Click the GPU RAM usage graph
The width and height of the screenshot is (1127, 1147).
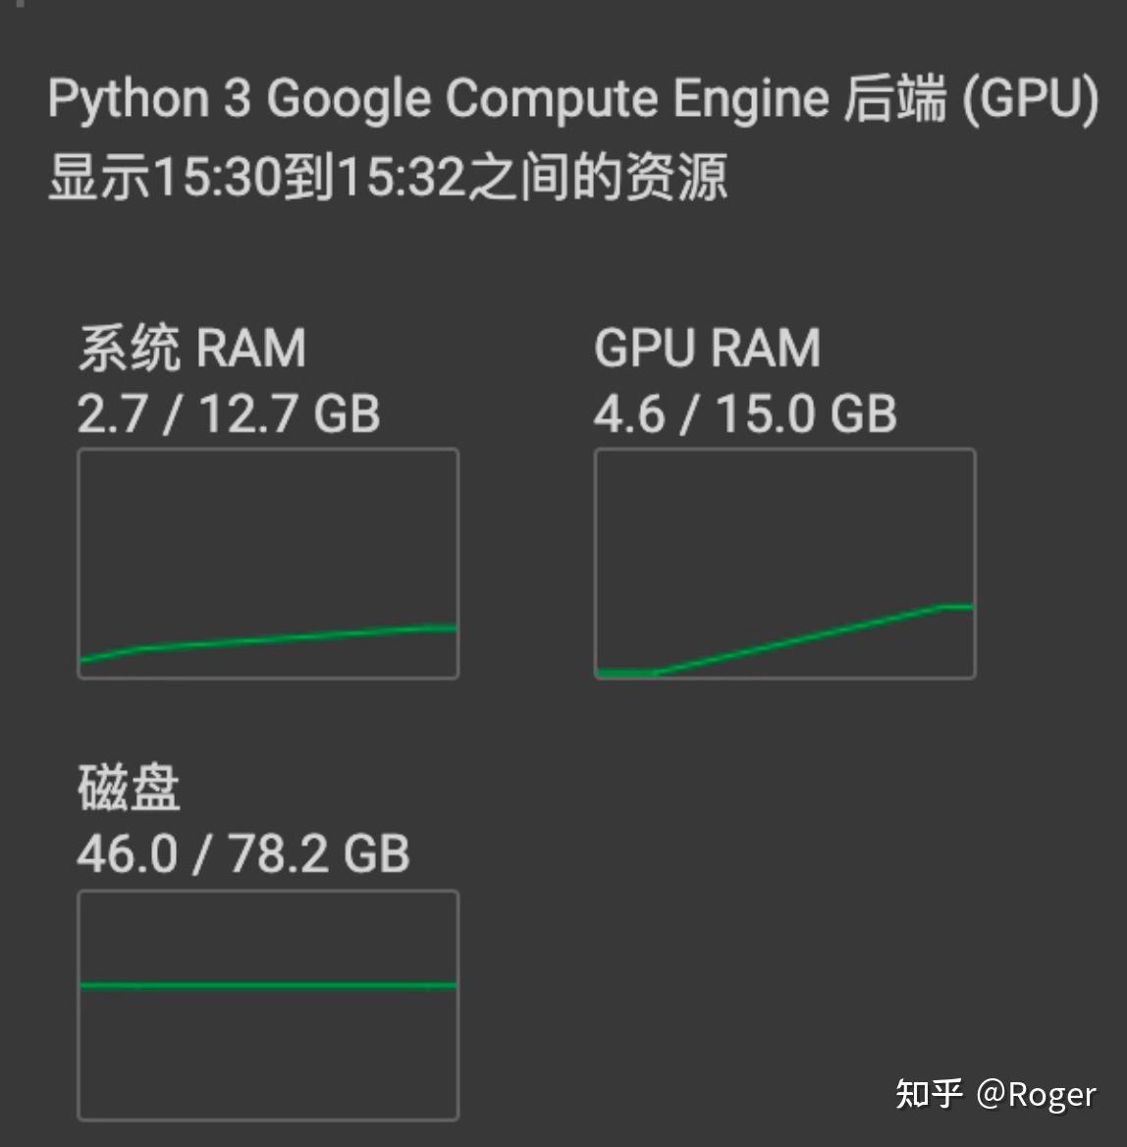784,564
